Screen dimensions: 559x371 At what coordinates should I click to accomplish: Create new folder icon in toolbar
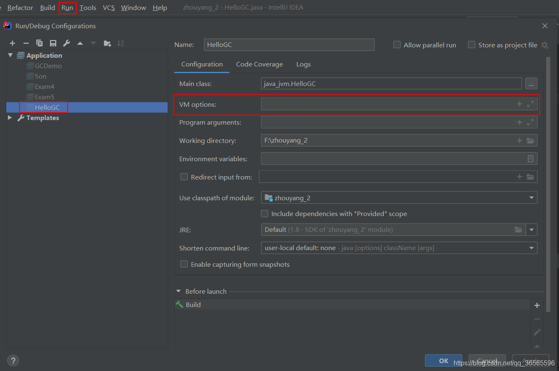point(107,43)
